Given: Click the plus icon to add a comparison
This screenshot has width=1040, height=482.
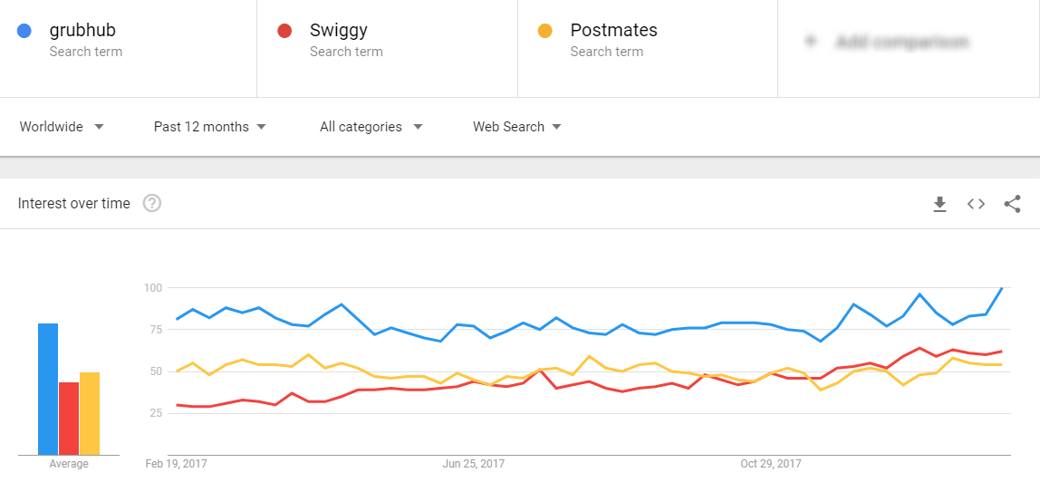Looking at the screenshot, I should pos(811,42).
